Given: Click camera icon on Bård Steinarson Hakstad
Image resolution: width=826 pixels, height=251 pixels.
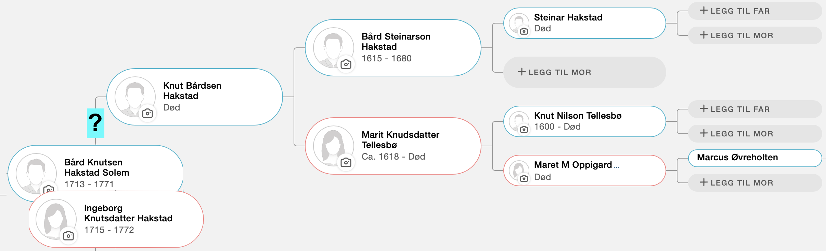Looking at the screenshot, I should click(346, 64).
